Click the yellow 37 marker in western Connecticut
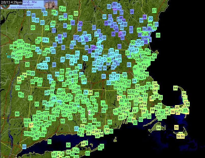Screen dimensions: 205x158 (x=31, y=125)
